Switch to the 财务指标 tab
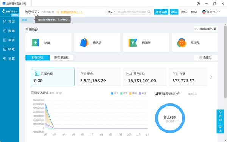 (x=37, y=58)
